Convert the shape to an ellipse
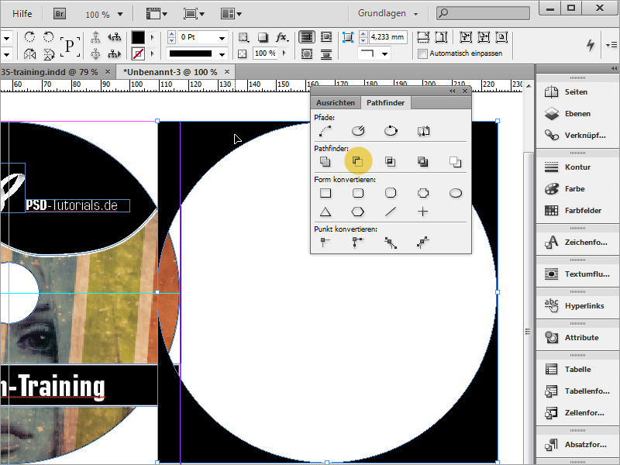The width and height of the screenshot is (620, 465). [x=455, y=193]
